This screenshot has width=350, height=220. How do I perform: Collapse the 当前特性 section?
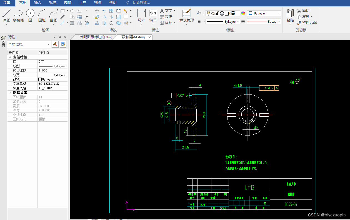tap(10, 57)
